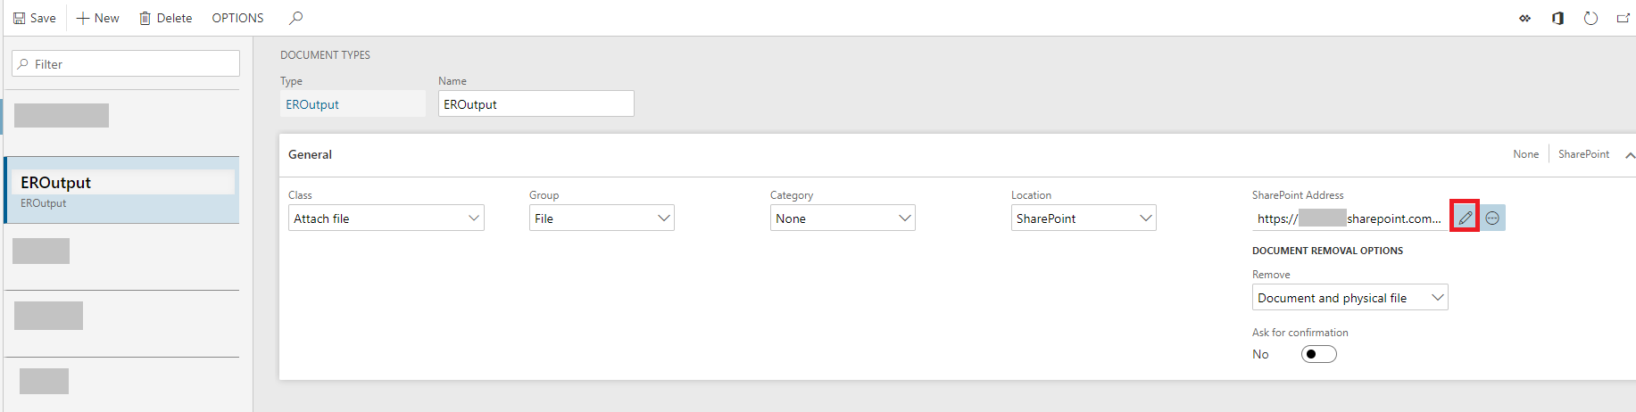Viewport: 1636px width, 412px height.
Task: Open the Class dropdown
Action: (473, 218)
